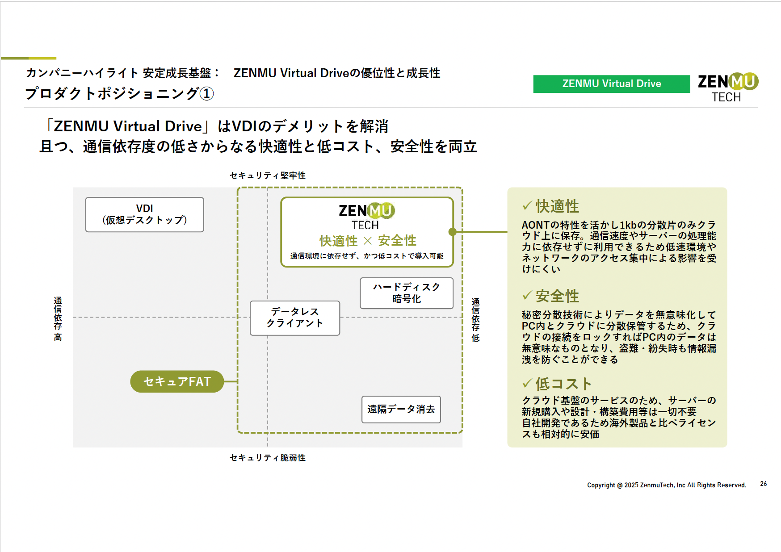The height and width of the screenshot is (552, 781).
Task: Click the copyright 2025 ZenmuTech notice
Action: coord(667,485)
